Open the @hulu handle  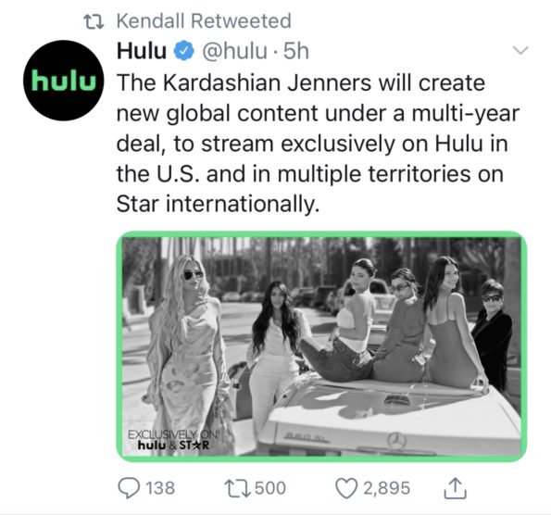[234, 51]
